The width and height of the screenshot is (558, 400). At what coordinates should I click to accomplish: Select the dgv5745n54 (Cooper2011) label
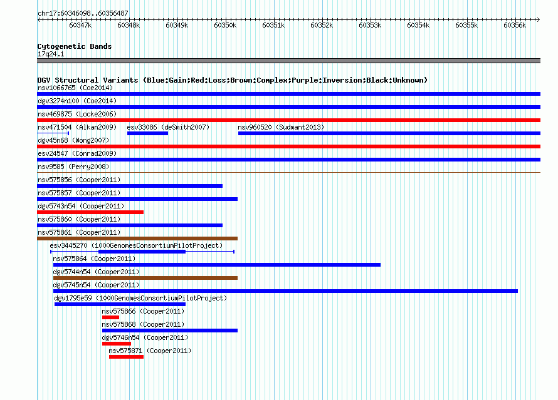96,285
